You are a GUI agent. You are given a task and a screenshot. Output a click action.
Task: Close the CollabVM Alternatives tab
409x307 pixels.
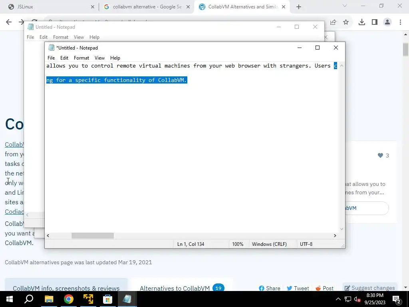click(284, 7)
